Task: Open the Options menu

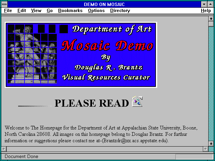Action: [x=96, y=11]
